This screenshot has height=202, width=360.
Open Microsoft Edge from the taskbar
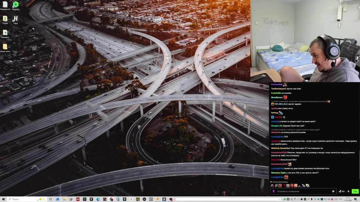(98, 199)
